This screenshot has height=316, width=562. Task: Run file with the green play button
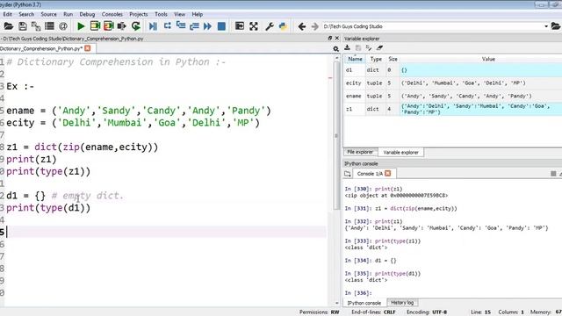coord(81,26)
